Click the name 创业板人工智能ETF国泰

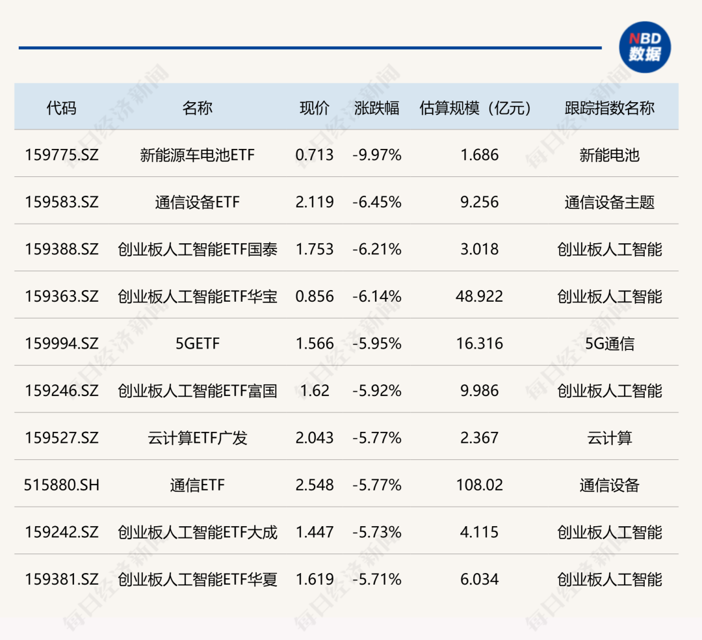pyautogui.click(x=198, y=249)
